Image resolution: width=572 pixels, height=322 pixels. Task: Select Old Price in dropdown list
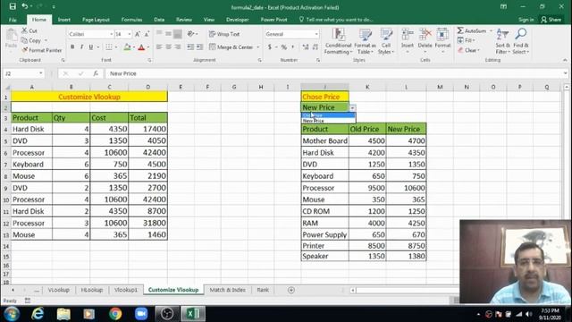point(328,115)
